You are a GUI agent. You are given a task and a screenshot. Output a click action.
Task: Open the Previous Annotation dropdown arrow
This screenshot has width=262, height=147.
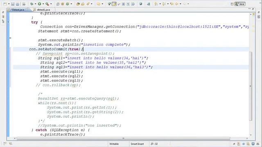coord(167,4)
